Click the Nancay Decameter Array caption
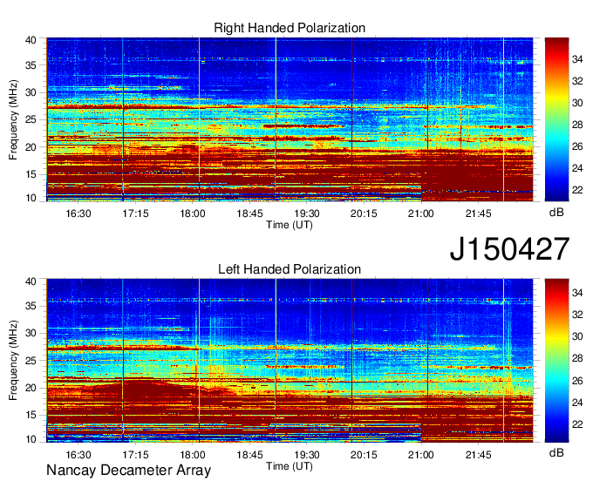This screenshot has height=481, width=593. (x=128, y=470)
